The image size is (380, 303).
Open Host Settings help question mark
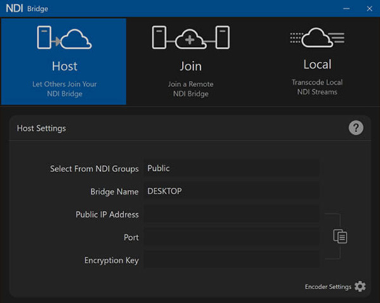point(356,128)
